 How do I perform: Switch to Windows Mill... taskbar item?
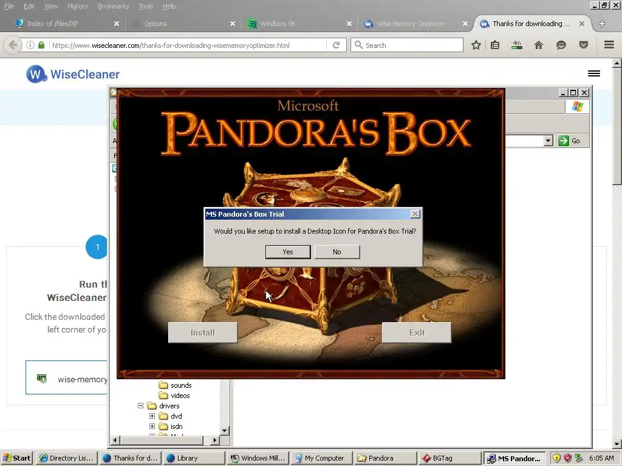pos(258,458)
